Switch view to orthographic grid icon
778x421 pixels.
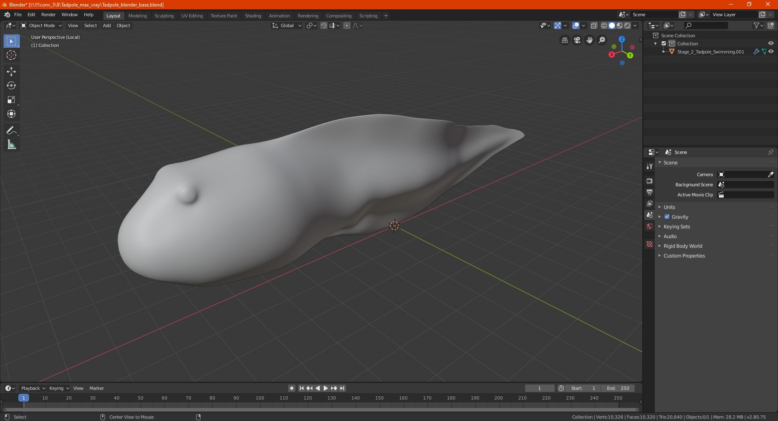pos(564,40)
